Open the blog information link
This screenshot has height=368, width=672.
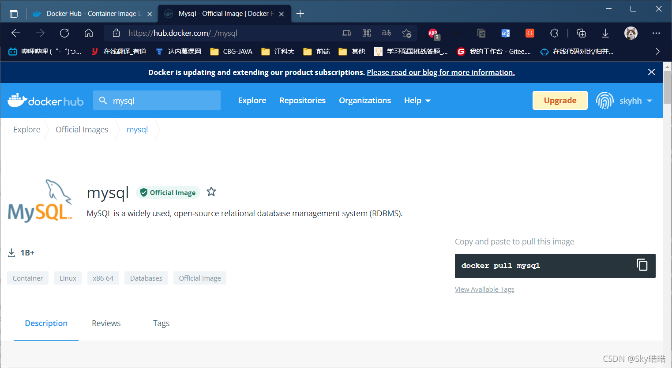(441, 72)
